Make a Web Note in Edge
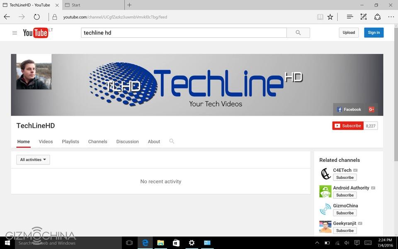The width and height of the screenshot is (398, 249). click(x=364, y=17)
